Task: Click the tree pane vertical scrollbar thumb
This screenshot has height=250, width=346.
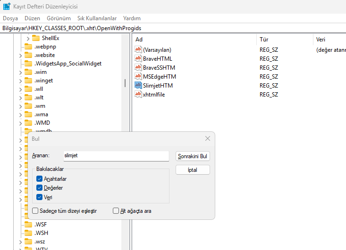Action: click(x=125, y=83)
